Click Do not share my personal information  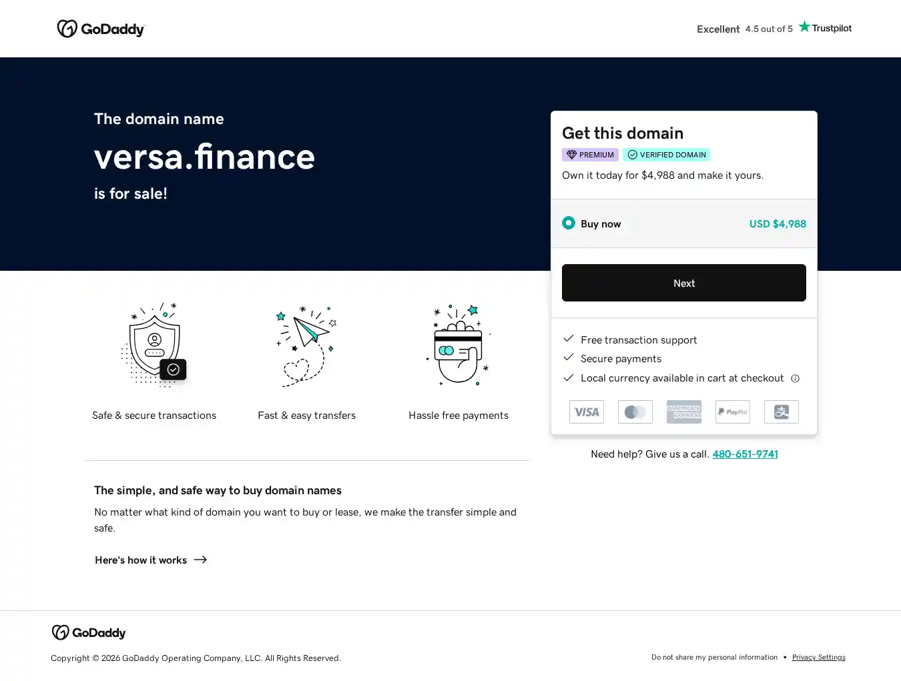tap(714, 658)
